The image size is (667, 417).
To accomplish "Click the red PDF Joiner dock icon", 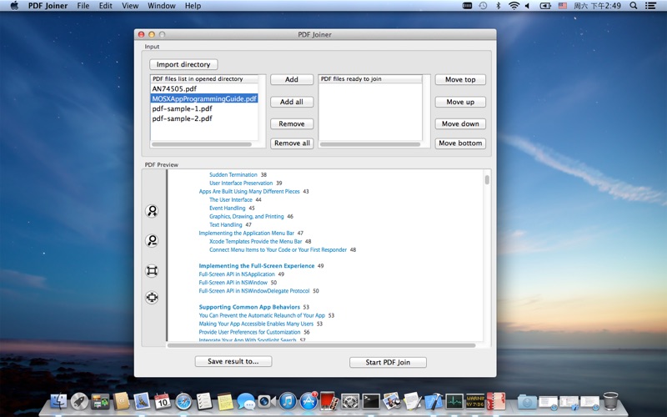I will click(x=496, y=401).
